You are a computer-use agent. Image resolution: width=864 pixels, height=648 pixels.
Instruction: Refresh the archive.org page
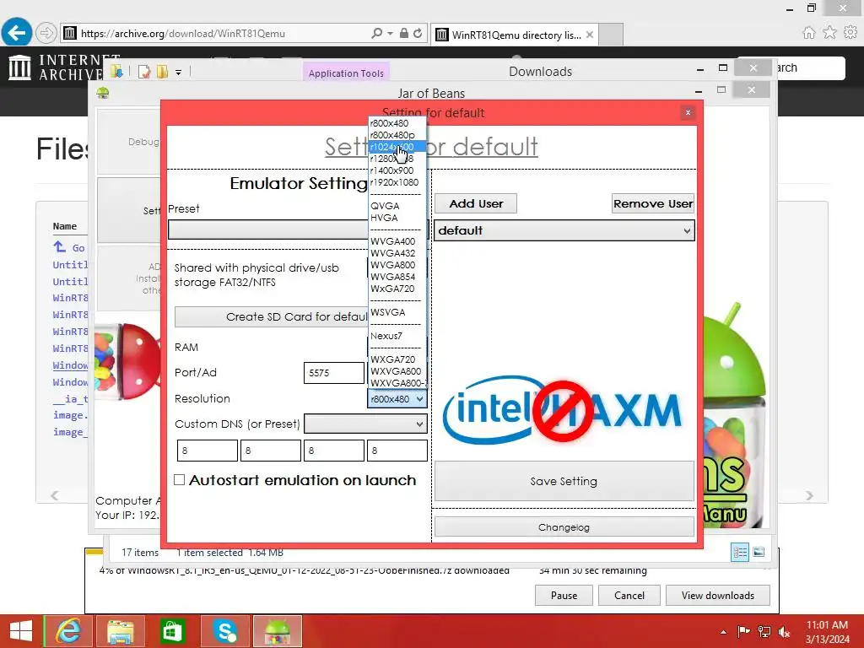tap(418, 33)
